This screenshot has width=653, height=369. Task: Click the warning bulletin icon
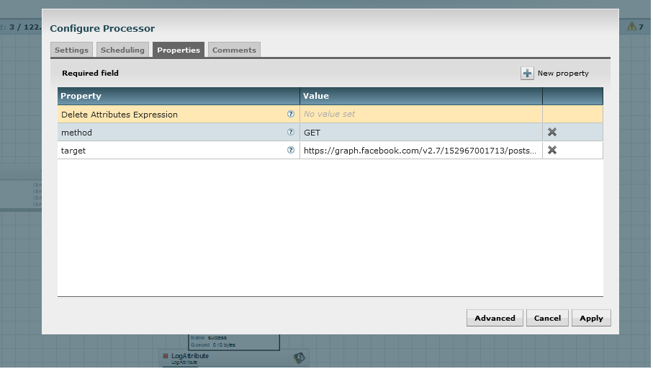pos(631,26)
